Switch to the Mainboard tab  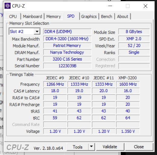33,17
